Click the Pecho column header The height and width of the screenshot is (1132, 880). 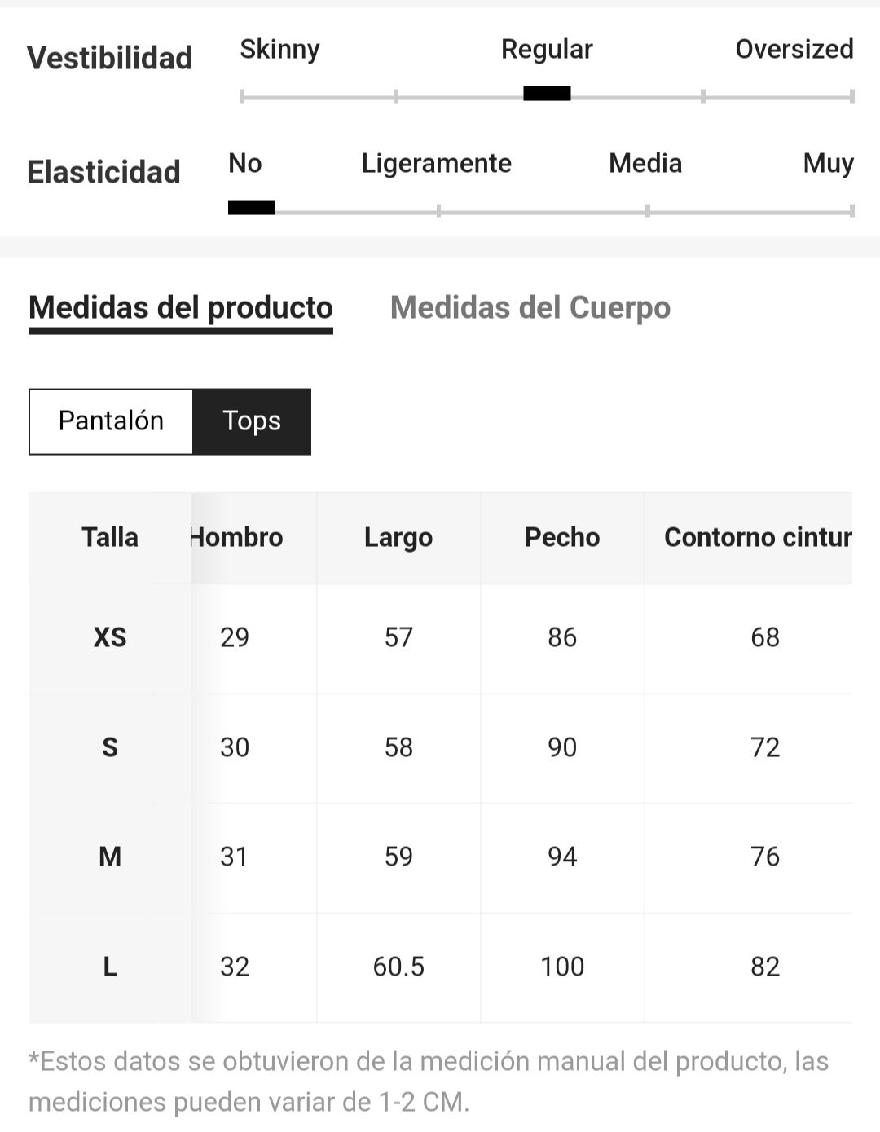pos(562,537)
